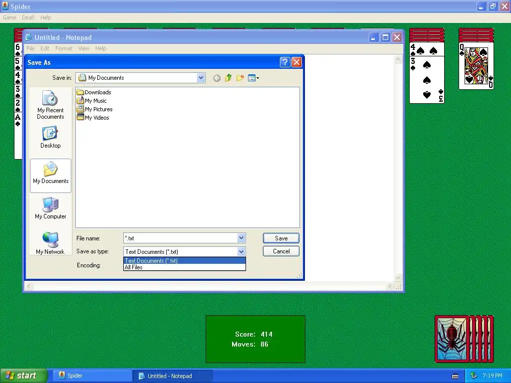Select the Downloads folder
The height and width of the screenshot is (383, 511).
(94, 92)
